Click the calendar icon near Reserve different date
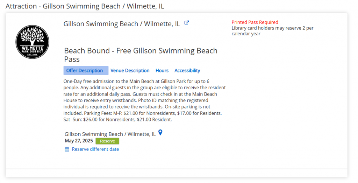The width and height of the screenshot is (358, 183). pos(67,149)
